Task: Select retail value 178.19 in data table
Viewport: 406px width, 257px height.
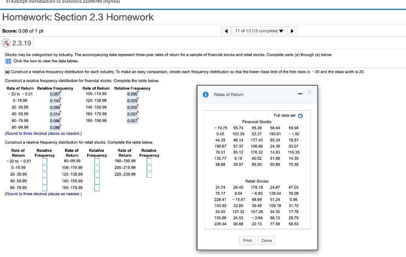Action: [257, 188]
